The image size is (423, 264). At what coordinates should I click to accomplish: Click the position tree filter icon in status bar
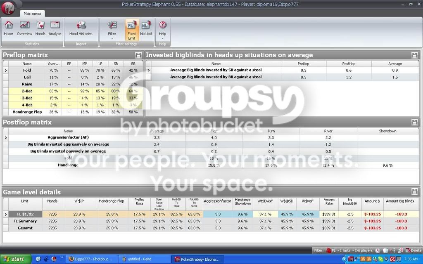(393, 250)
